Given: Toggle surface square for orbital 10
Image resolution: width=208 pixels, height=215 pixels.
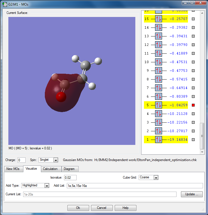Looking at the screenshot, I should click(193, 62).
